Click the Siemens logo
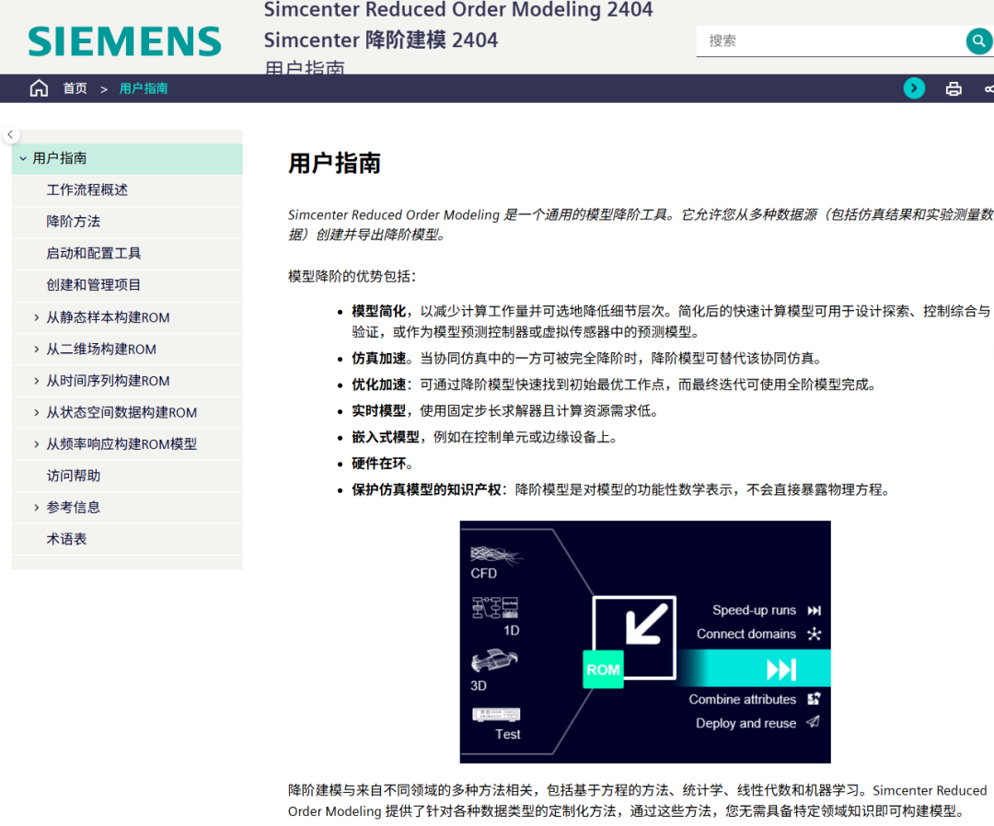The width and height of the screenshot is (994, 826). (125, 41)
